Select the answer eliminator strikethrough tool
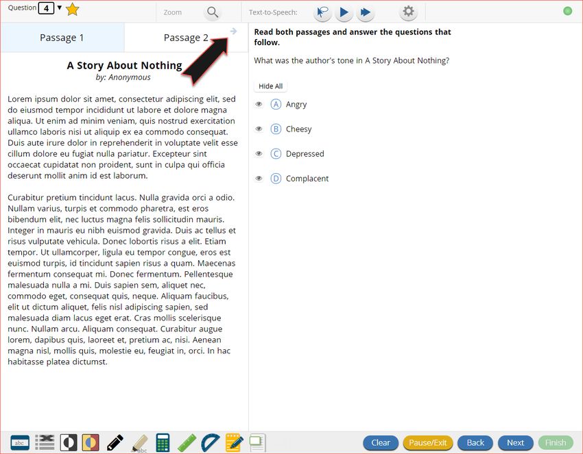 (x=45, y=442)
